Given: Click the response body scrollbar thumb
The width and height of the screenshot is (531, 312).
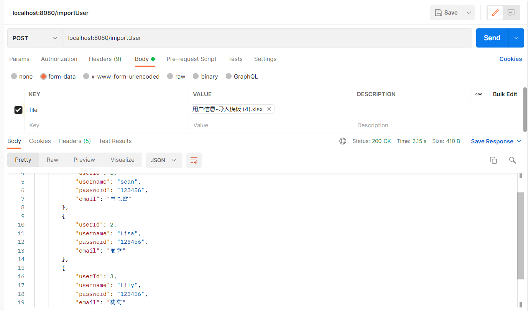Looking at the screenshot, I should 520,236.
